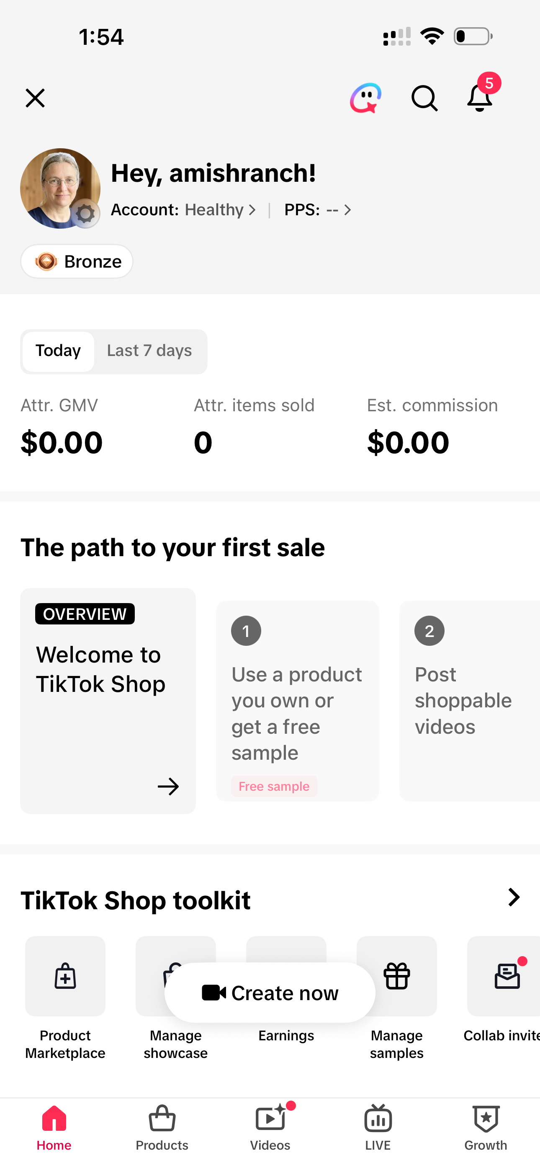Switch stats to Today
540x1171 pixels.
pyautogui.click(x=58, y=351)
